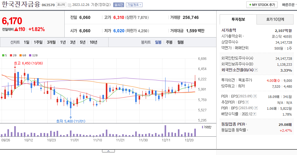Click the 실시간 badge button
This screenshot has height=155, width=297.
118,5
